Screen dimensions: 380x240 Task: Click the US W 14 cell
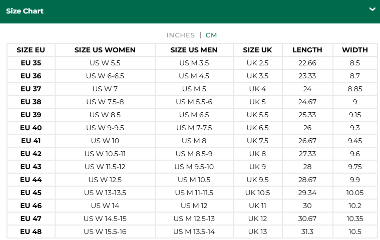click(105, 206)
